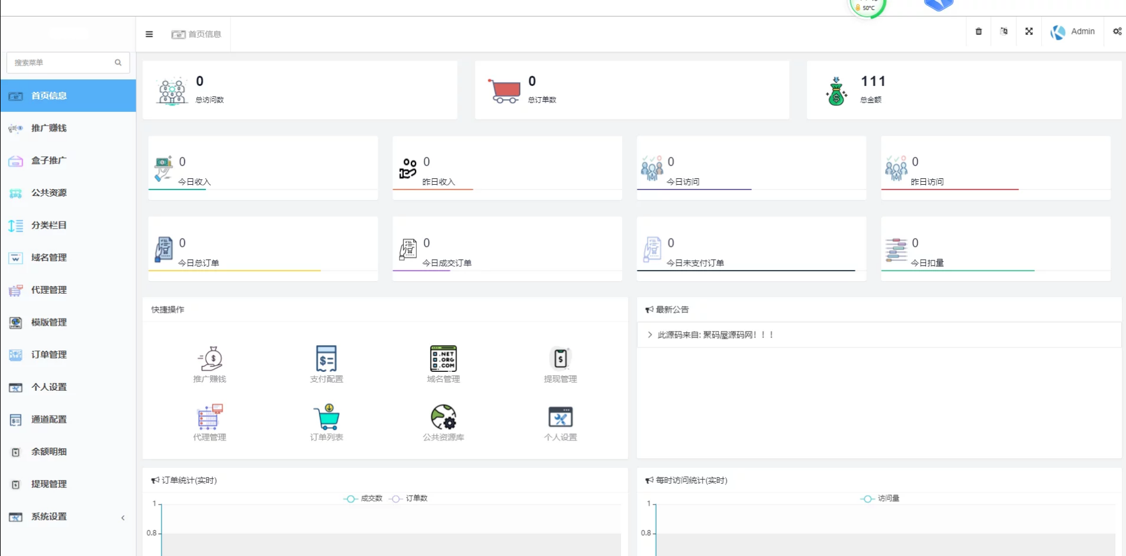Viewport: 1126px width, 556px height.
Task: Expand the 系统设置 sidebar menu
Action: pos(68,517)
